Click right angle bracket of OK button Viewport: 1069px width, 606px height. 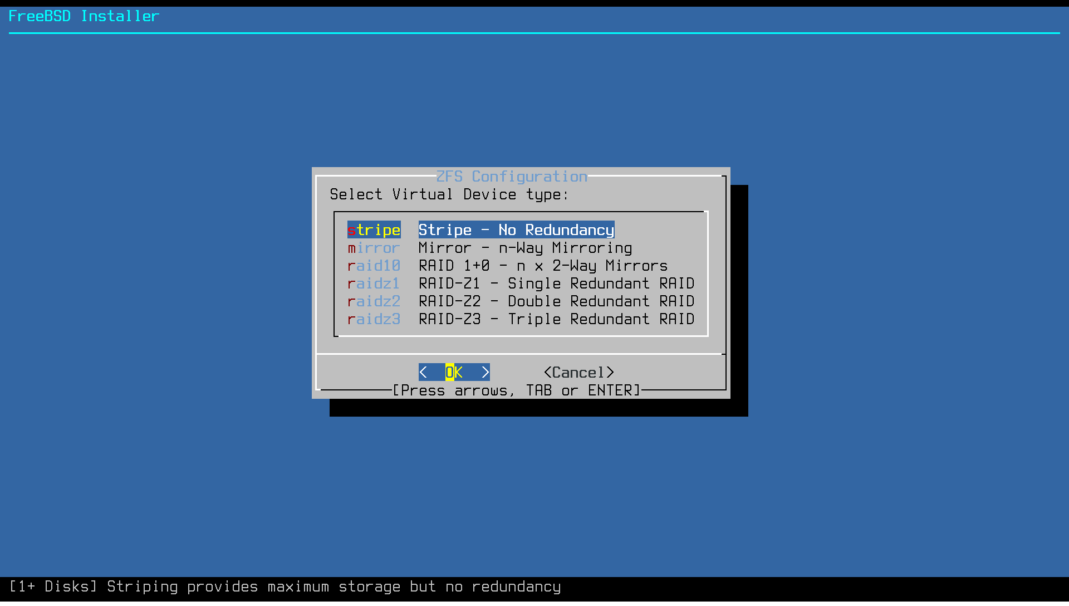485,372
